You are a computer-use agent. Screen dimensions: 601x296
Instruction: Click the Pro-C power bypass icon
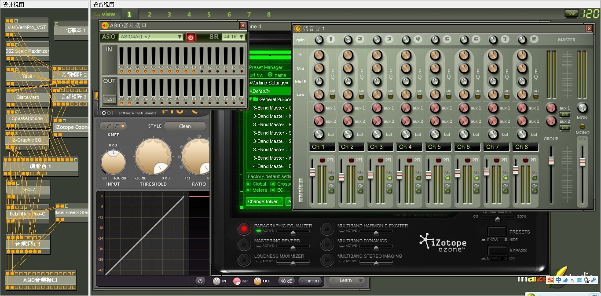tap(200, 281)
